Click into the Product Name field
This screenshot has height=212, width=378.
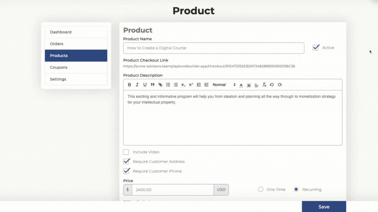point(213,48)
